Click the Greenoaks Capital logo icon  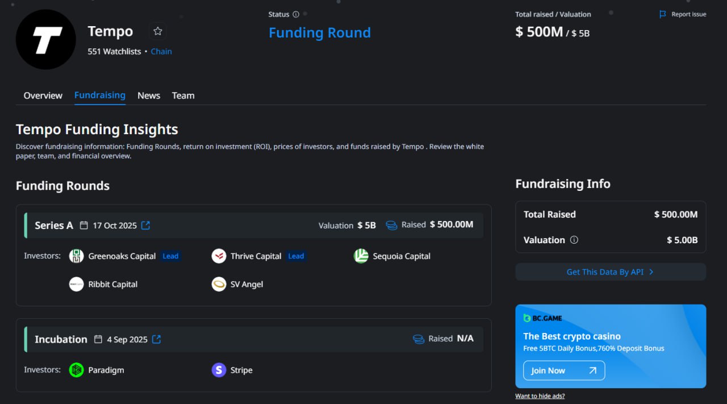pos(77,256)
